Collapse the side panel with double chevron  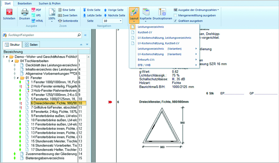[85, 35]
